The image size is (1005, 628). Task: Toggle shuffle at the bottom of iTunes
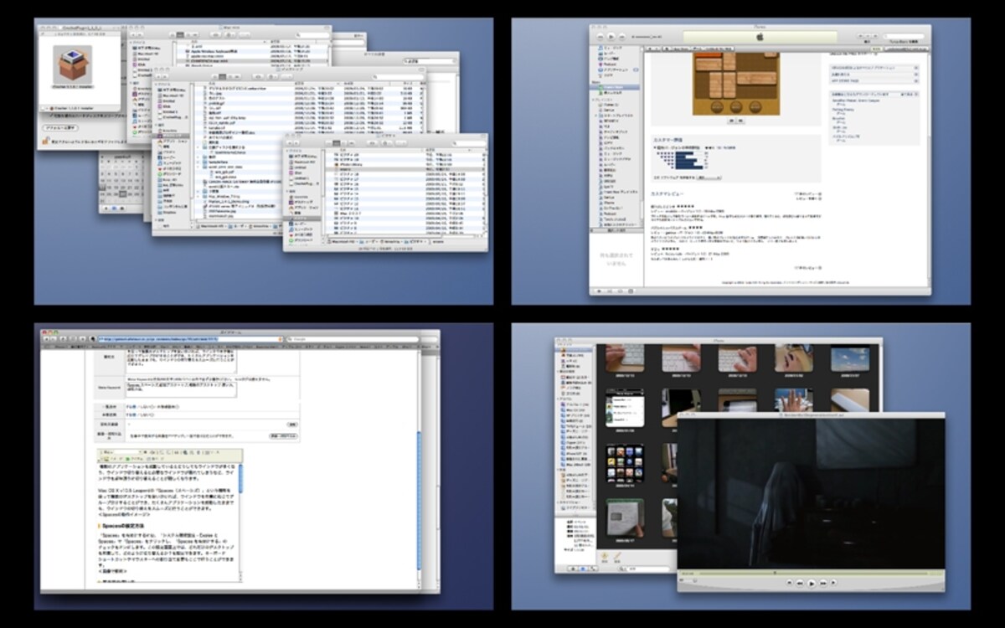610,291
